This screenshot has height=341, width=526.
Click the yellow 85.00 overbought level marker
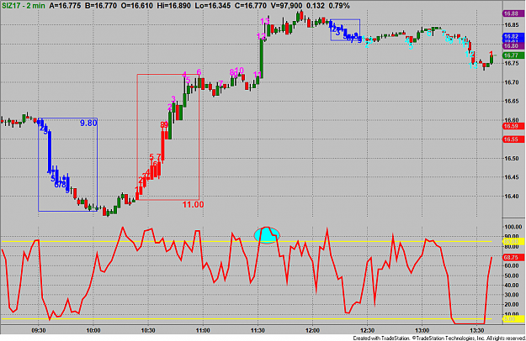[513, 241]
